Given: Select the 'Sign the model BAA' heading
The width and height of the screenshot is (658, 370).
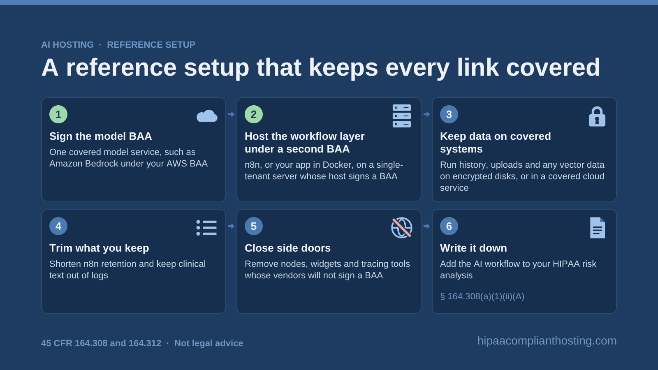Looking at the screenshot, I should tap(100, 136).
